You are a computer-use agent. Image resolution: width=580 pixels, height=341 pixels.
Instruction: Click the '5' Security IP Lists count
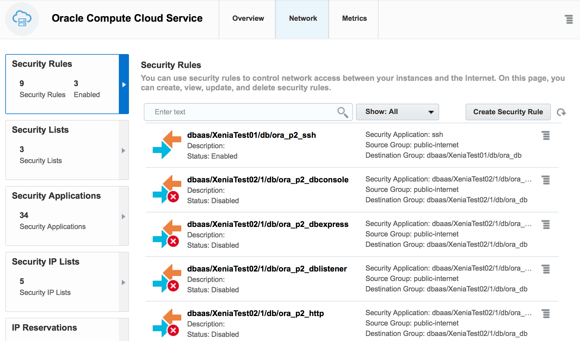point(22,281)
